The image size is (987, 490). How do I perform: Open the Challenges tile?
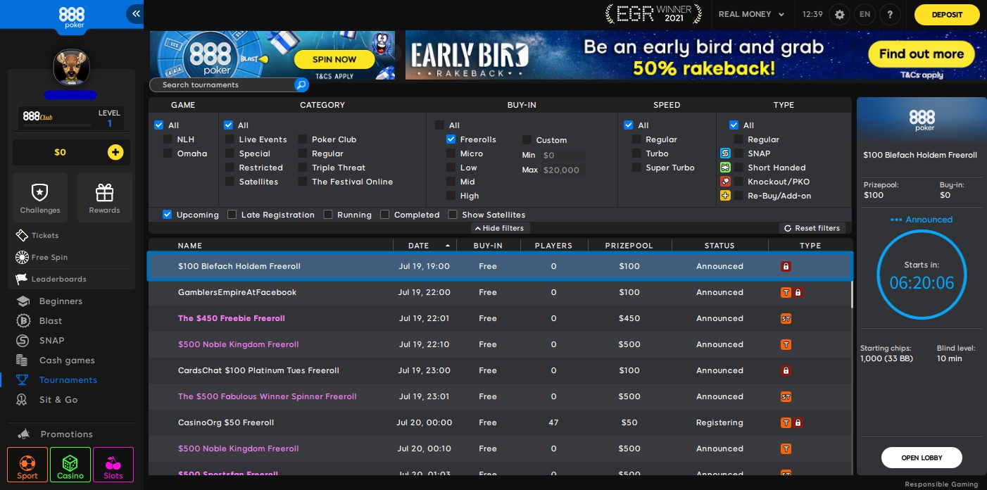[x=40, y=197]
